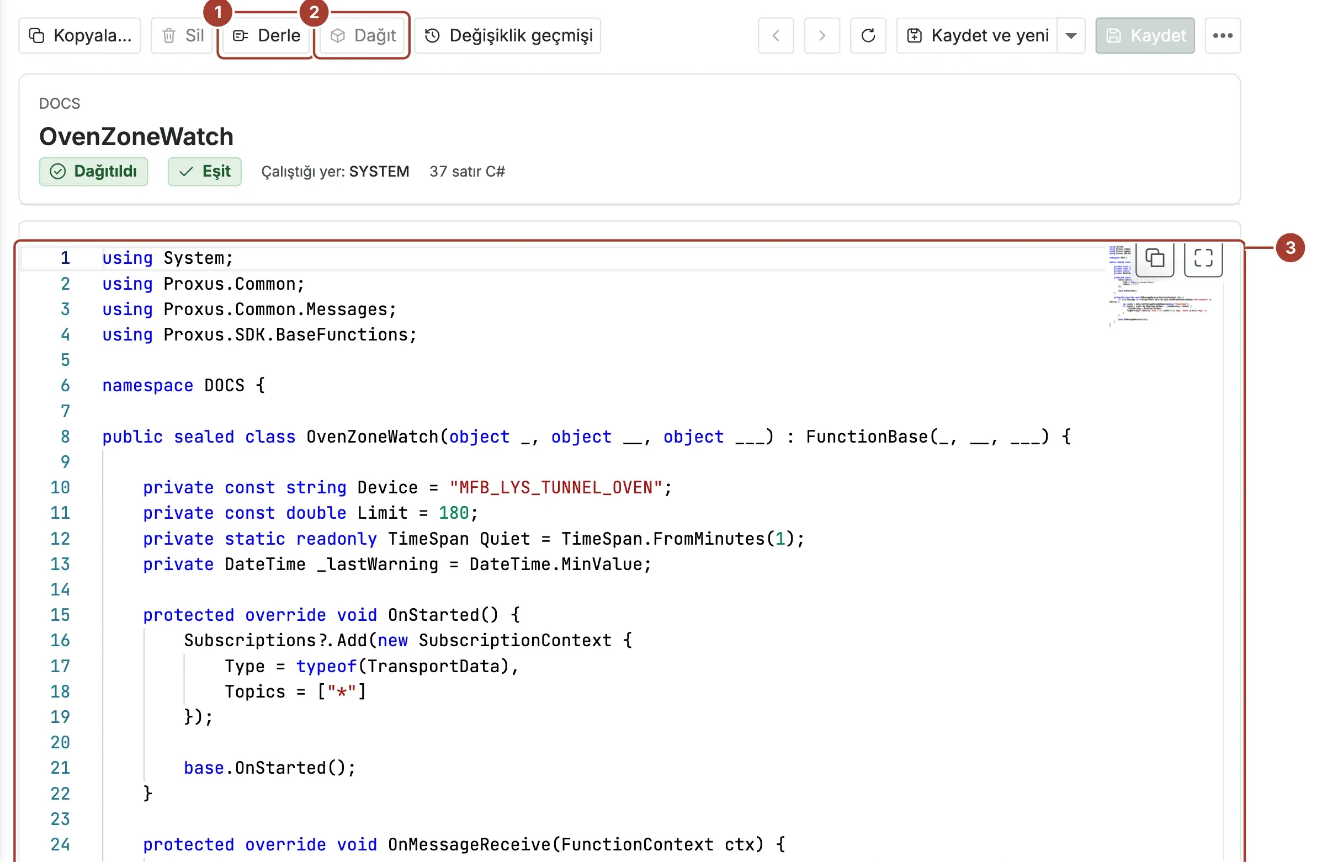
Task: Click the "MFB_LYS_TUNNEL_OVEN" string literal
Action: pyautogui.click(x=556, y=488)
